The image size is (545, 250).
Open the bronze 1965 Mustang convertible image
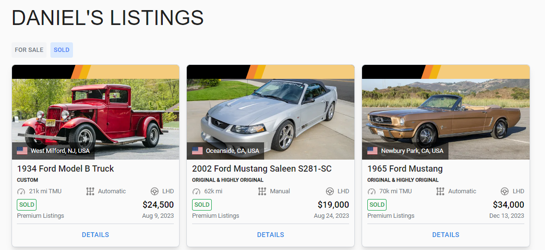pyautogui.click(x=446, y=113)
